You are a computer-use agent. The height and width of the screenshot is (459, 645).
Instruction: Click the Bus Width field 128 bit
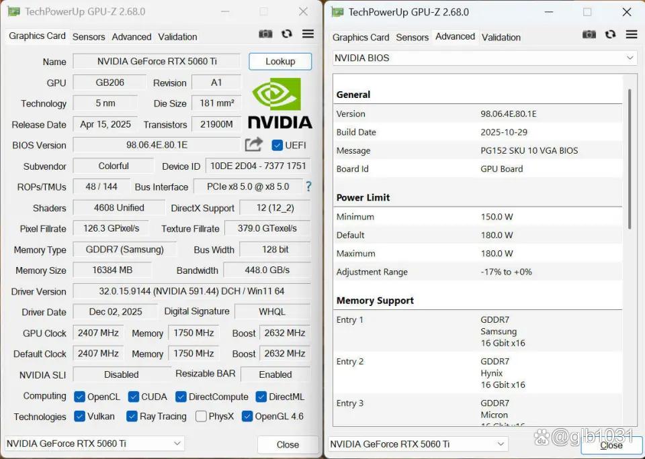275,250
